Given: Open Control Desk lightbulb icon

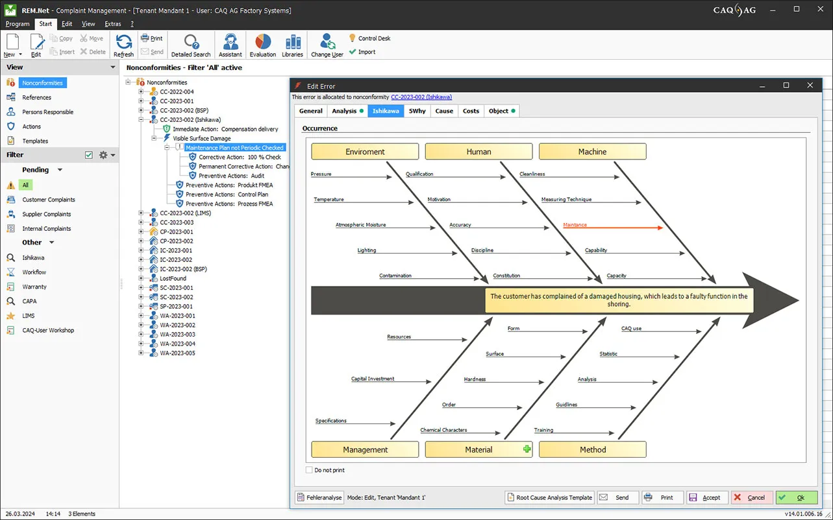Looking at the screenshot, I should pyautogui.click(x=353, y=38).
